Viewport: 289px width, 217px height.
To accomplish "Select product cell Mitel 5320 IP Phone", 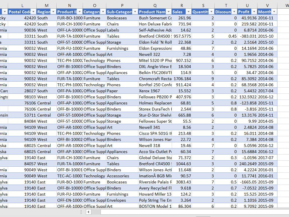I will 155,60.
